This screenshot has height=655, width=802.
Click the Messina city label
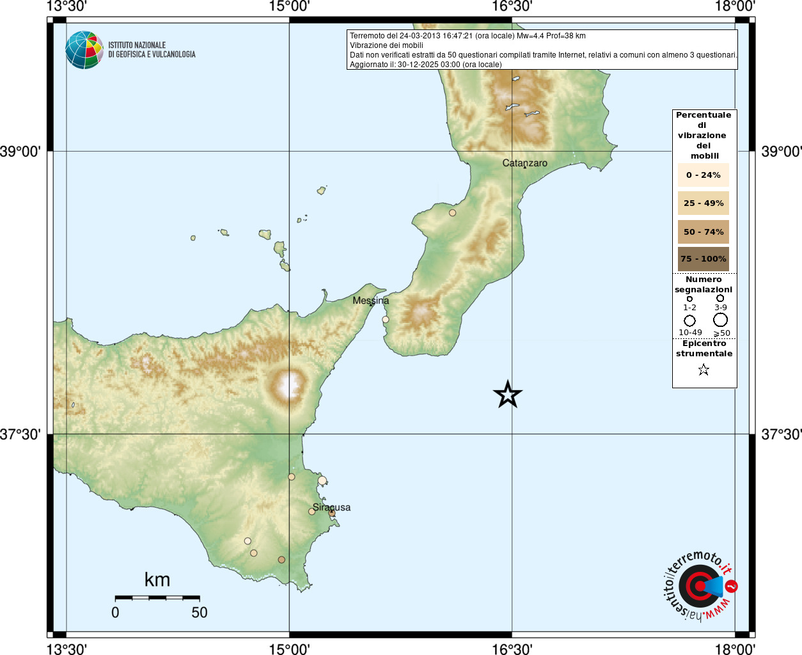coord(370,300)
